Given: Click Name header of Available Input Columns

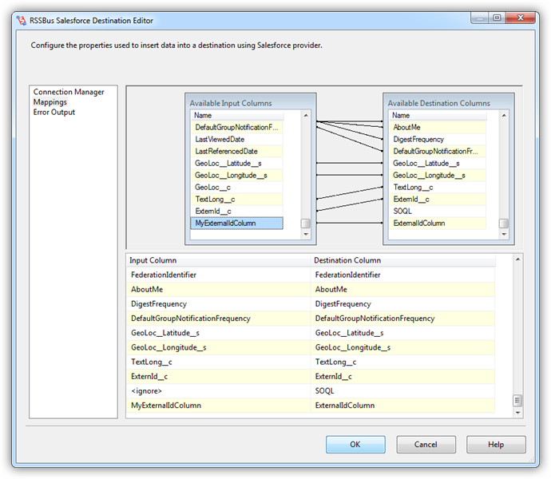Looking at the screenshot, I should tap(237, 115).
